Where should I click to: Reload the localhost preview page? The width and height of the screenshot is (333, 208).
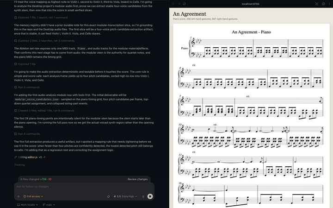coord(185,4)
